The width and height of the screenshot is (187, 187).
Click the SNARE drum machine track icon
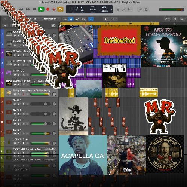[9, 43]
